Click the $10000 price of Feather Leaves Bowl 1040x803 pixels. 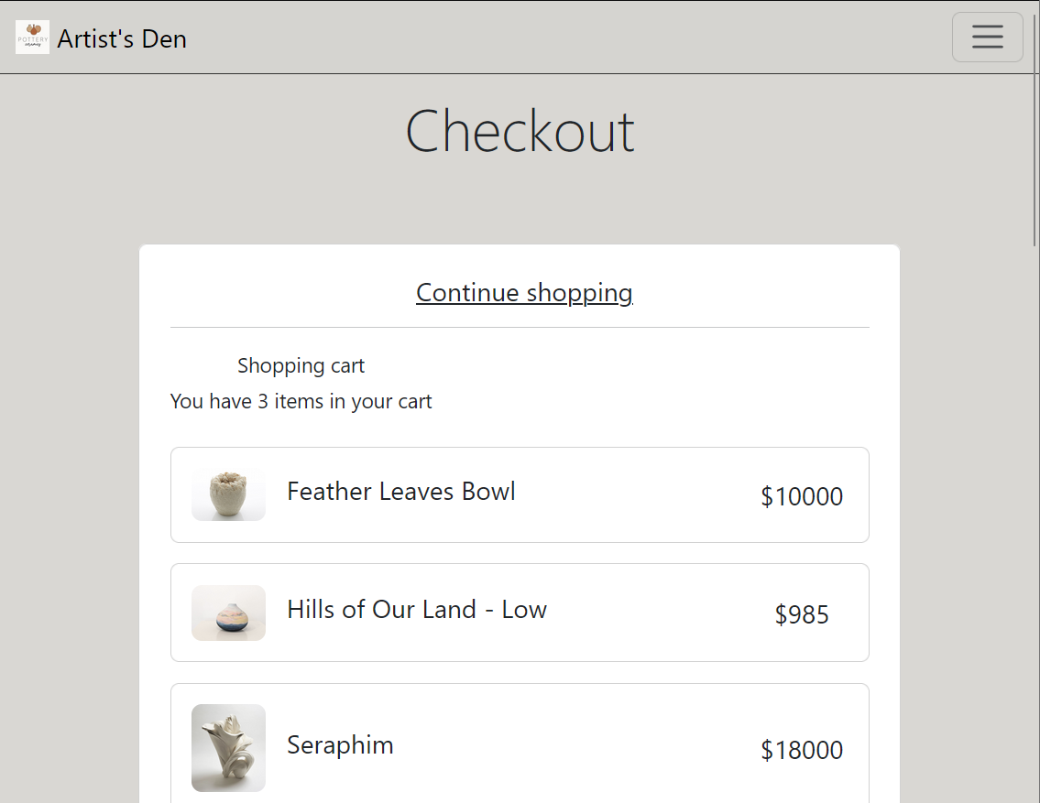(x=801, y=496)
